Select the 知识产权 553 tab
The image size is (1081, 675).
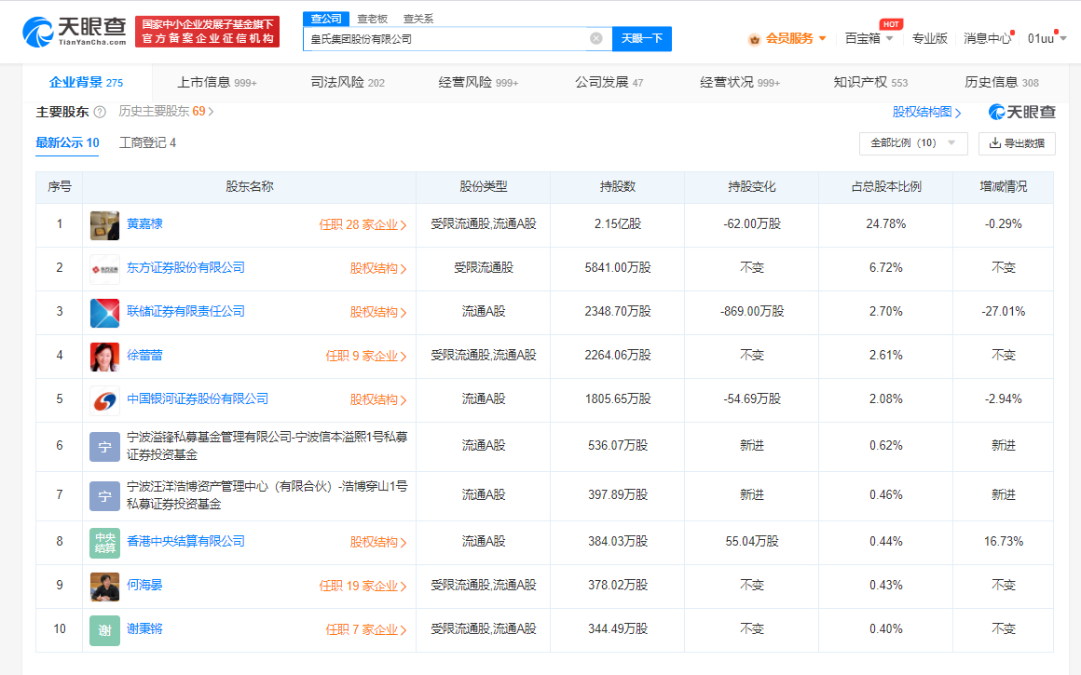point(870,83)
